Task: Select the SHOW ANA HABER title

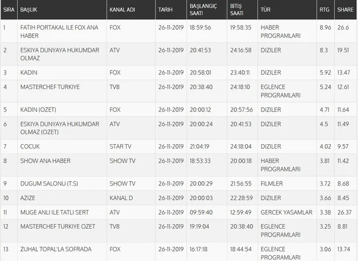Action: coord(45,161)
